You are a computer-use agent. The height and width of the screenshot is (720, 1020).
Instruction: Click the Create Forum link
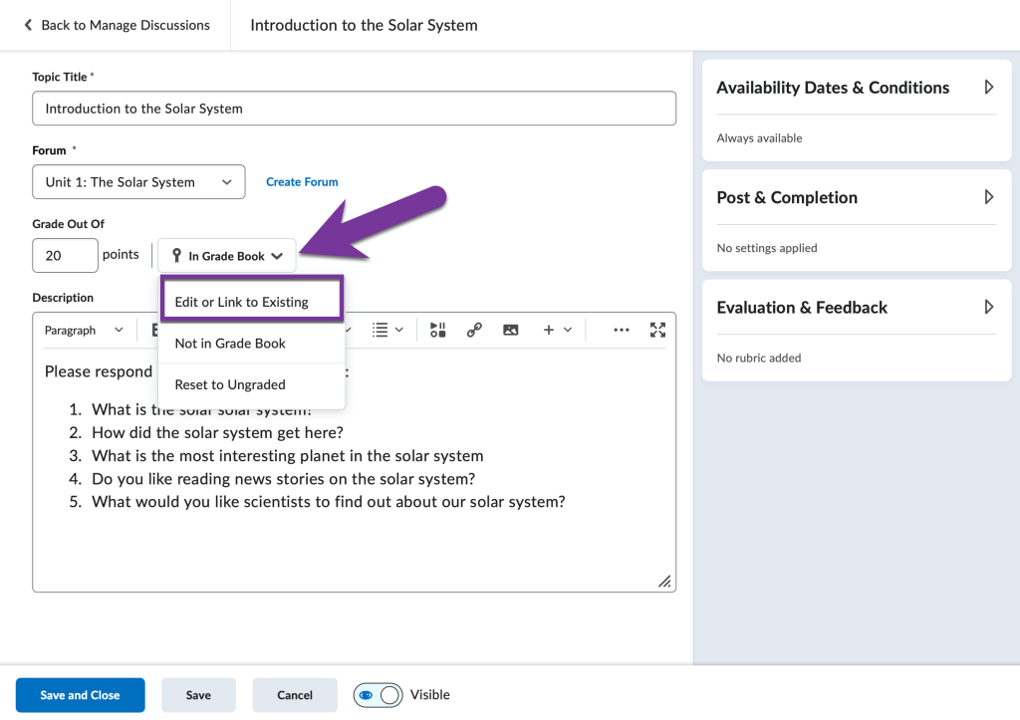[302, 182]
